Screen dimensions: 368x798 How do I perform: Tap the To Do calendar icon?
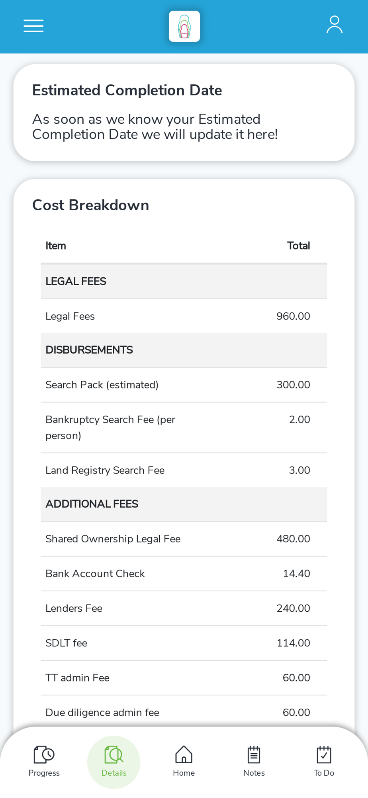324,755
